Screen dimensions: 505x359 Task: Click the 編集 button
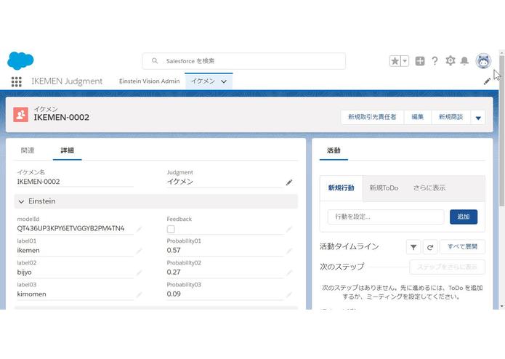[x=418, y=117]
